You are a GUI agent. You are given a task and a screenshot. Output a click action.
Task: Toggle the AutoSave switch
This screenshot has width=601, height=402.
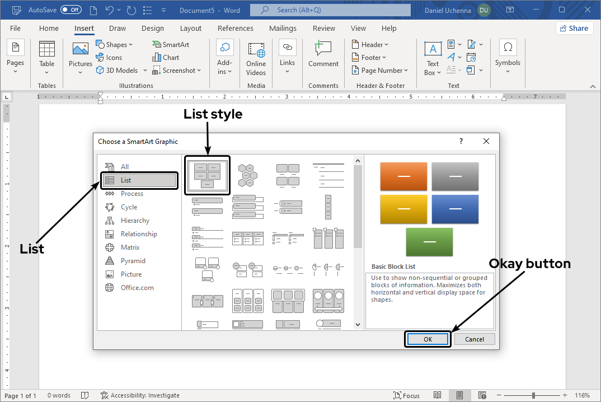coord(71,10)
